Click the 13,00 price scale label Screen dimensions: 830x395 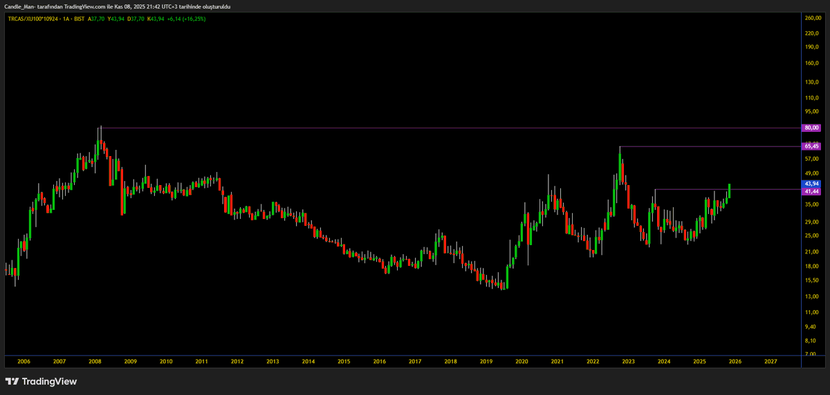(x=812, y=297)
